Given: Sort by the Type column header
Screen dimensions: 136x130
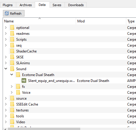Looking at the screenshot, I should pos(131,21).
